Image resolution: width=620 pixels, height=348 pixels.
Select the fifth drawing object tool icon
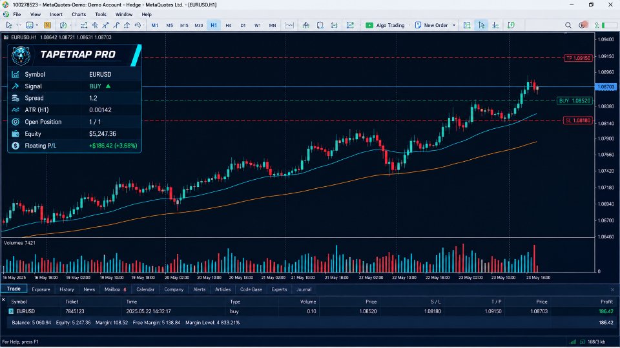[127, 25]
